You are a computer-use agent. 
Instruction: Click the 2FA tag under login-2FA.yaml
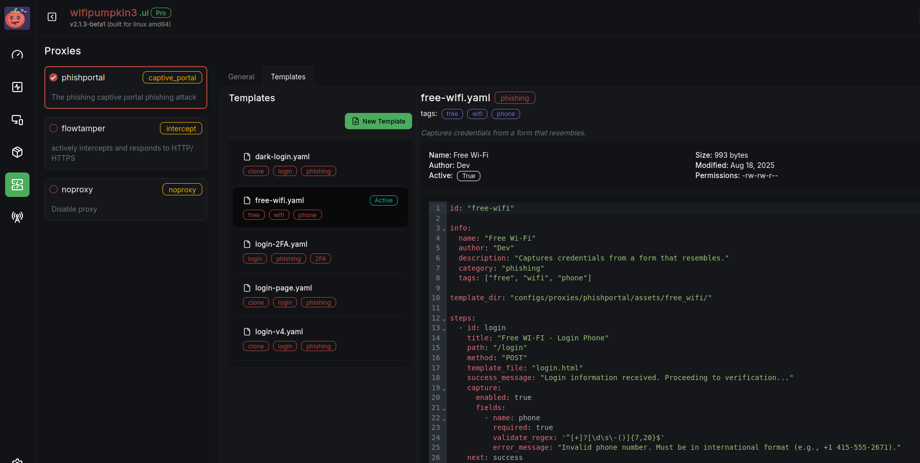[320, 259]
